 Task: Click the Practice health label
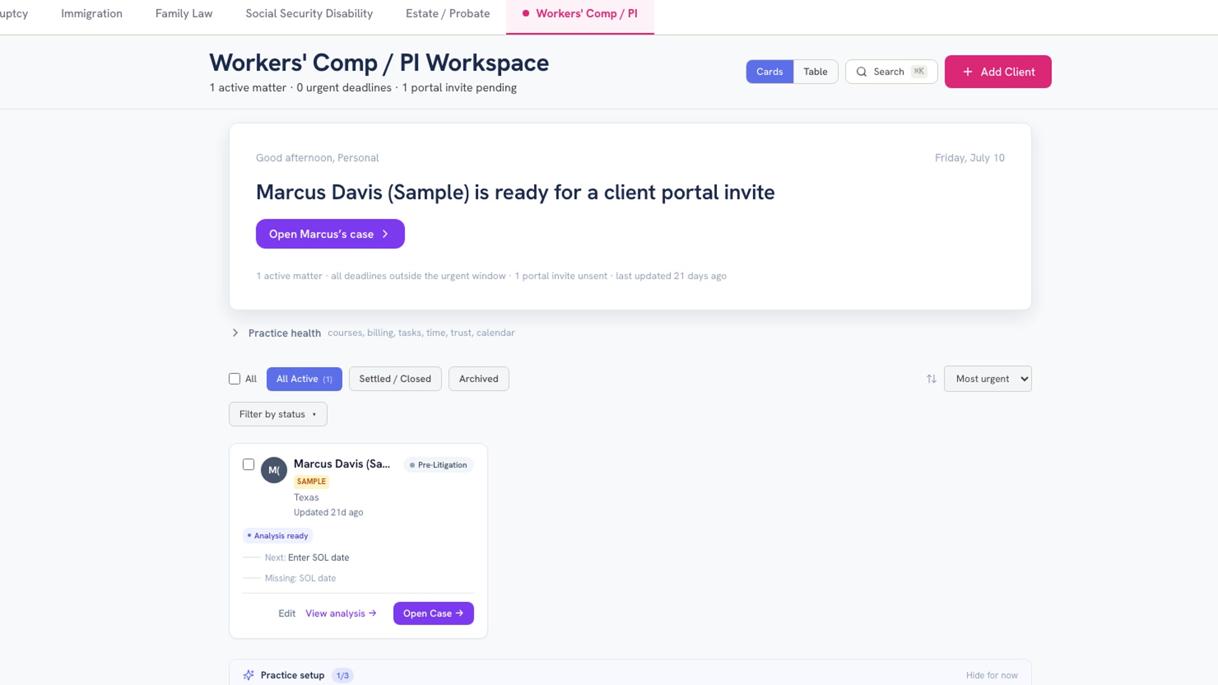pos(285,333)
